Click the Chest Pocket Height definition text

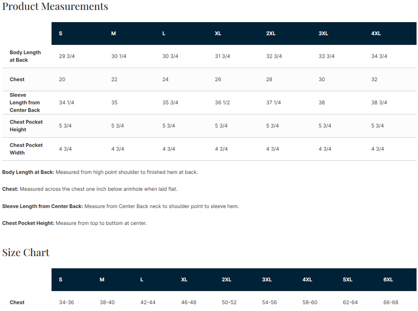pos(101,223)
